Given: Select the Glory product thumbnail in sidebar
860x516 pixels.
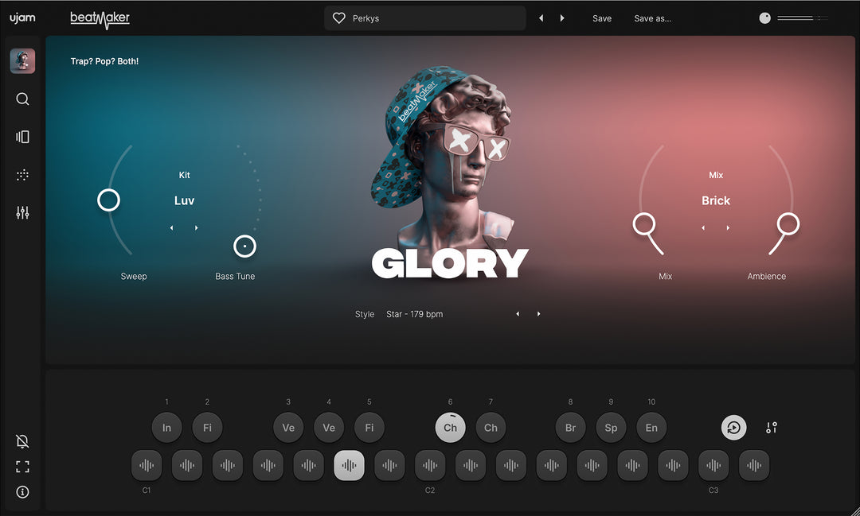Looking at the screenshot, I should (x=22, y=60).
